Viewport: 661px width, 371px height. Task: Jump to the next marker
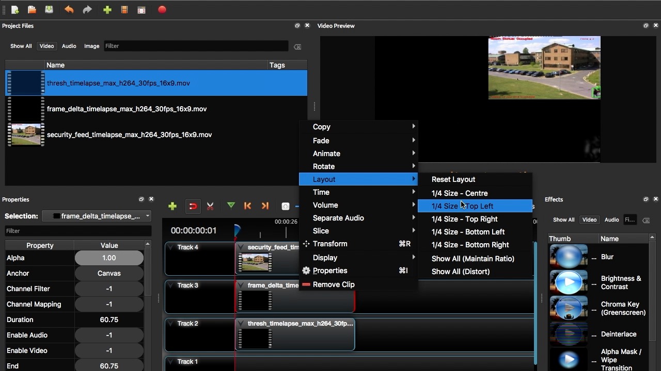(x=265, y=206)
